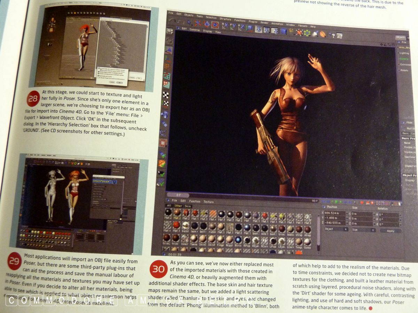Select the checkerboard texture mode icon

click(167, 95)
